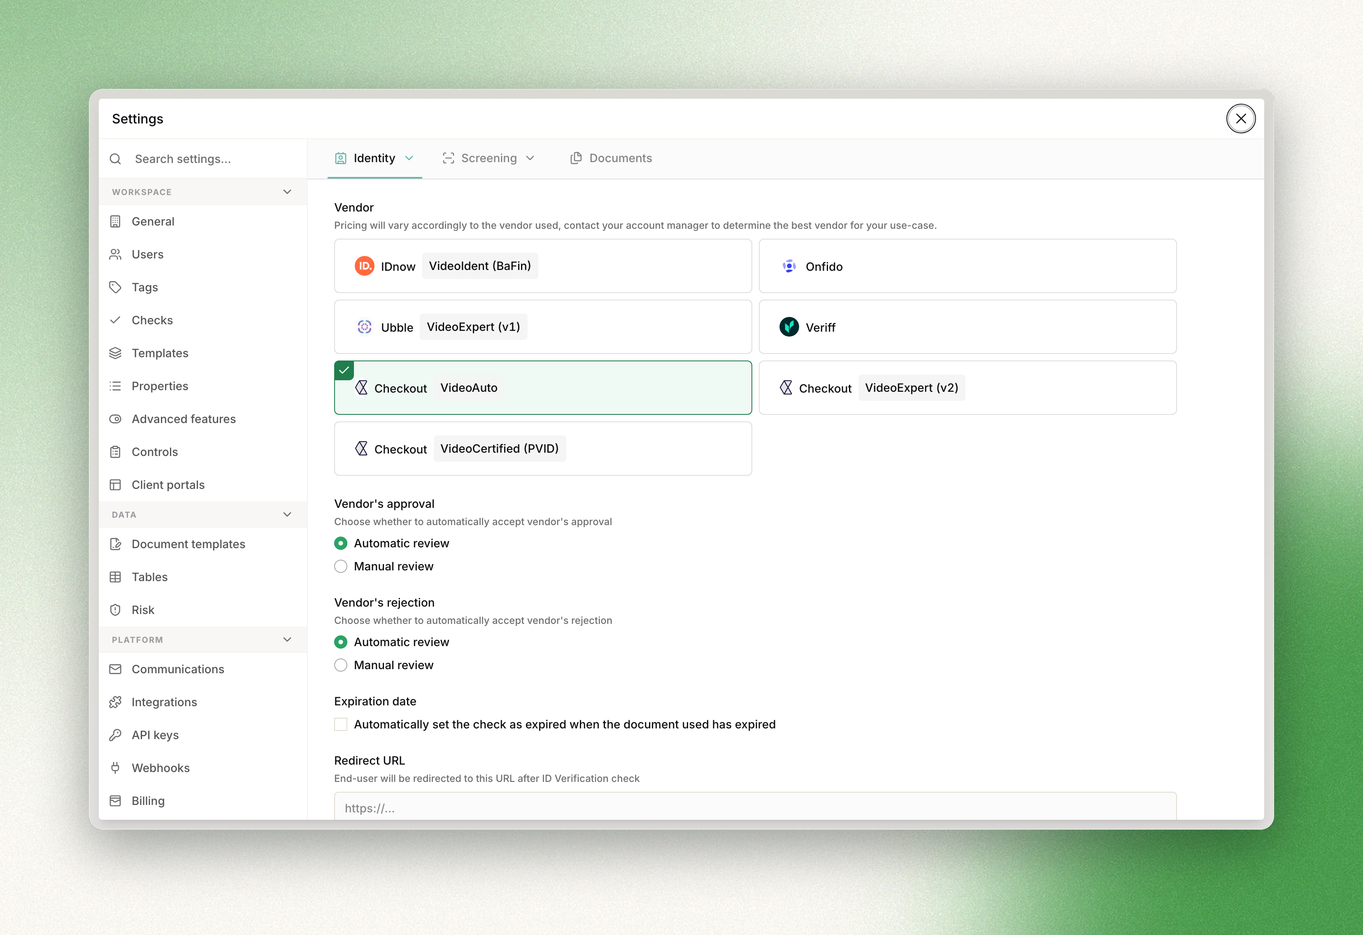The image size is (1363, 935).
Task: Close the Settings dialog
Action: click(x=1241, y=119)
